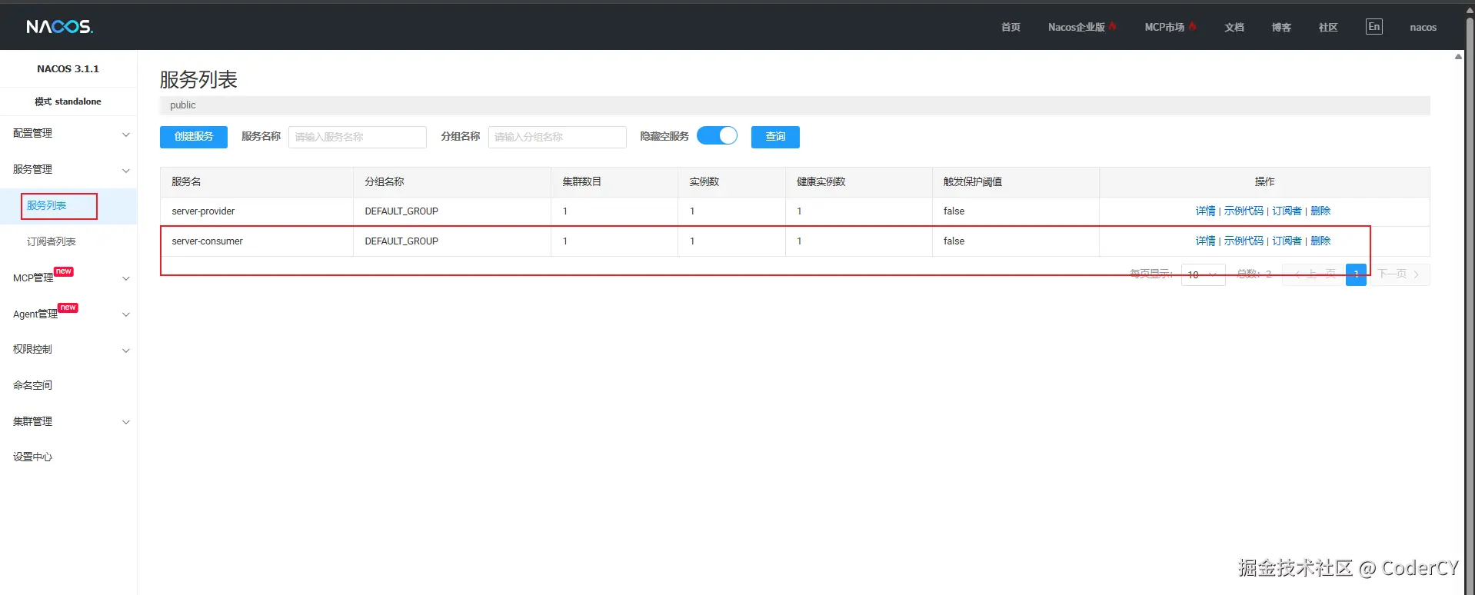Open MCP市场 in the top navigation

pyautogui.click(x=1170, y=27)
